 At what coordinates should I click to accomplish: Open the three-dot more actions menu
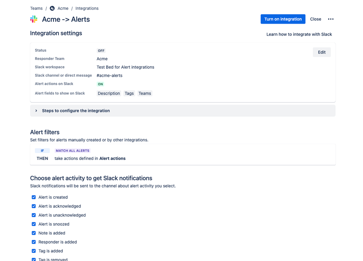click(331, 19)
